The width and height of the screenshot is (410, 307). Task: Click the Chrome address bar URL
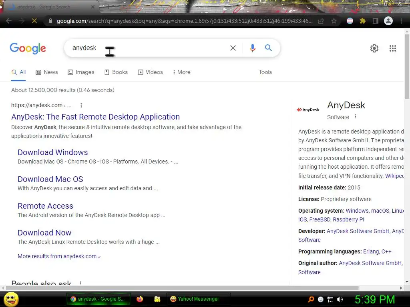pyautogui.click(x=185, y=21)
